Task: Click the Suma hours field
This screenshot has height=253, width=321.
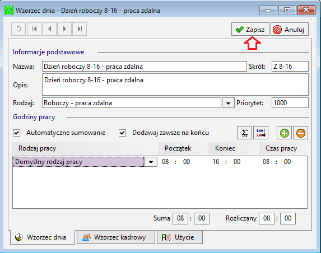Action: coord(180,218)
